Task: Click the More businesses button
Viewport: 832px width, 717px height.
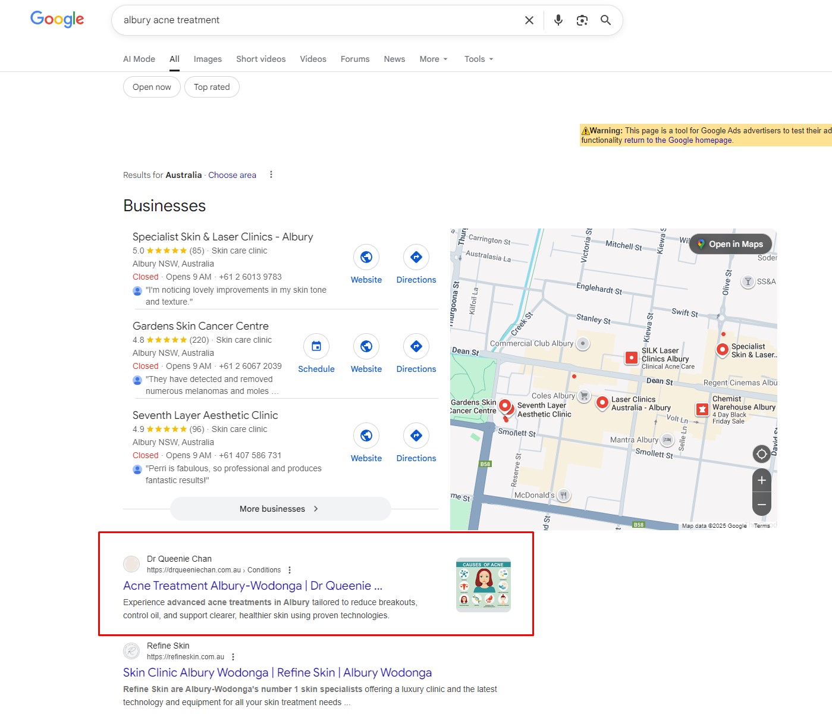Action: (280, 509)
